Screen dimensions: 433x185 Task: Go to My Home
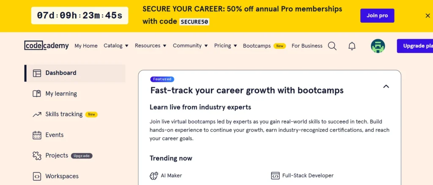[86, 46]
